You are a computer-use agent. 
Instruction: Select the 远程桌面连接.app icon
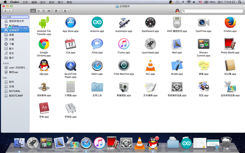tap(230, 87)
